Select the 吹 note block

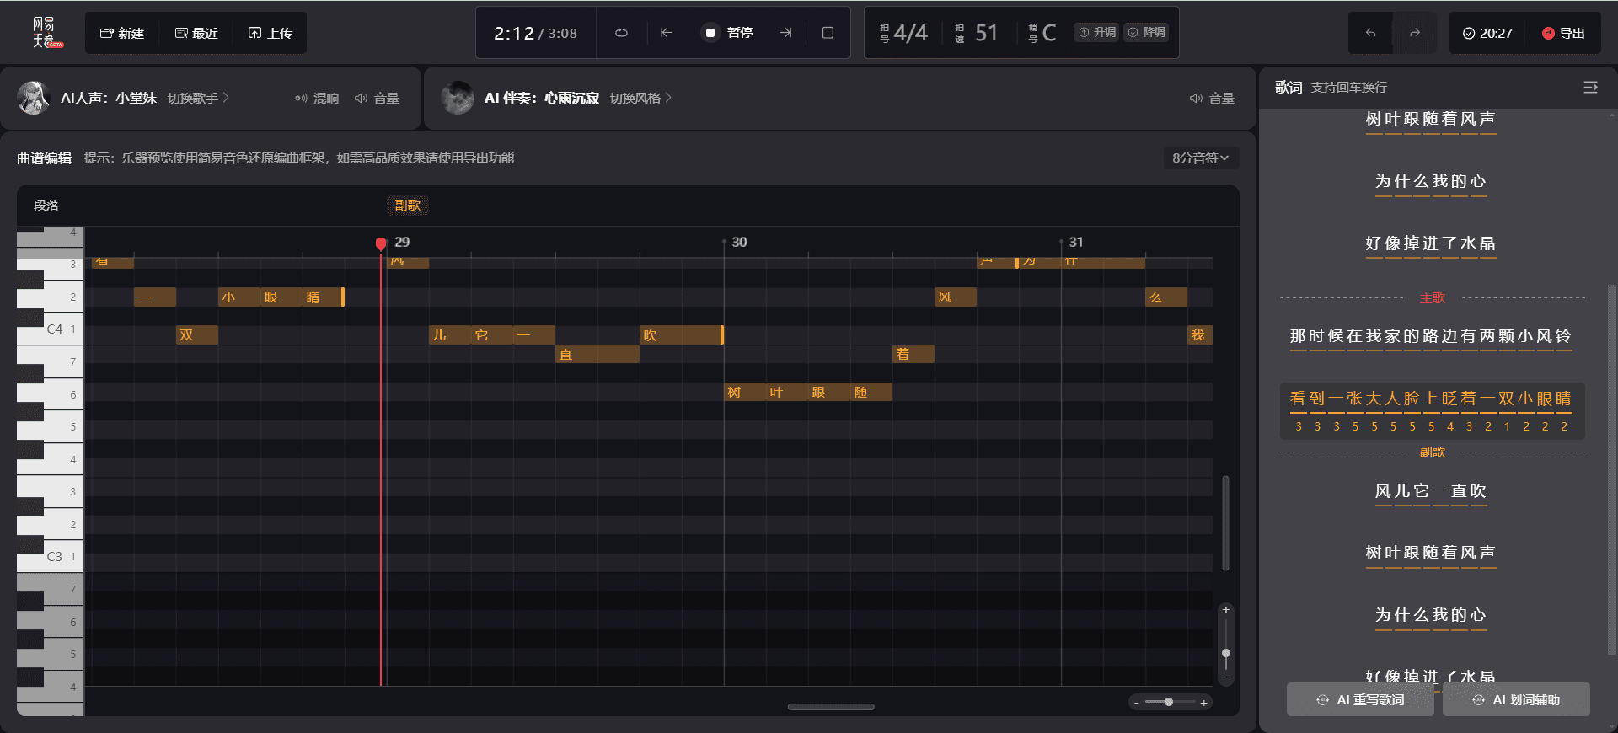(x=682, y=335)
